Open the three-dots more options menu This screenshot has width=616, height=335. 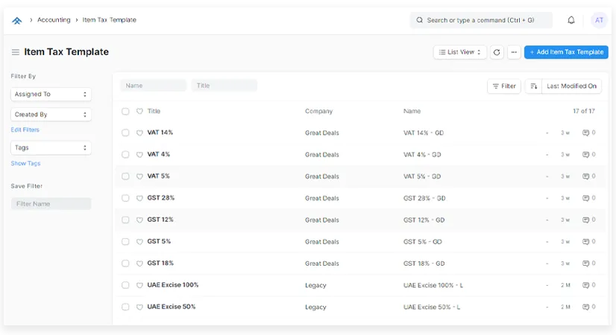click(x=514, y=52)
